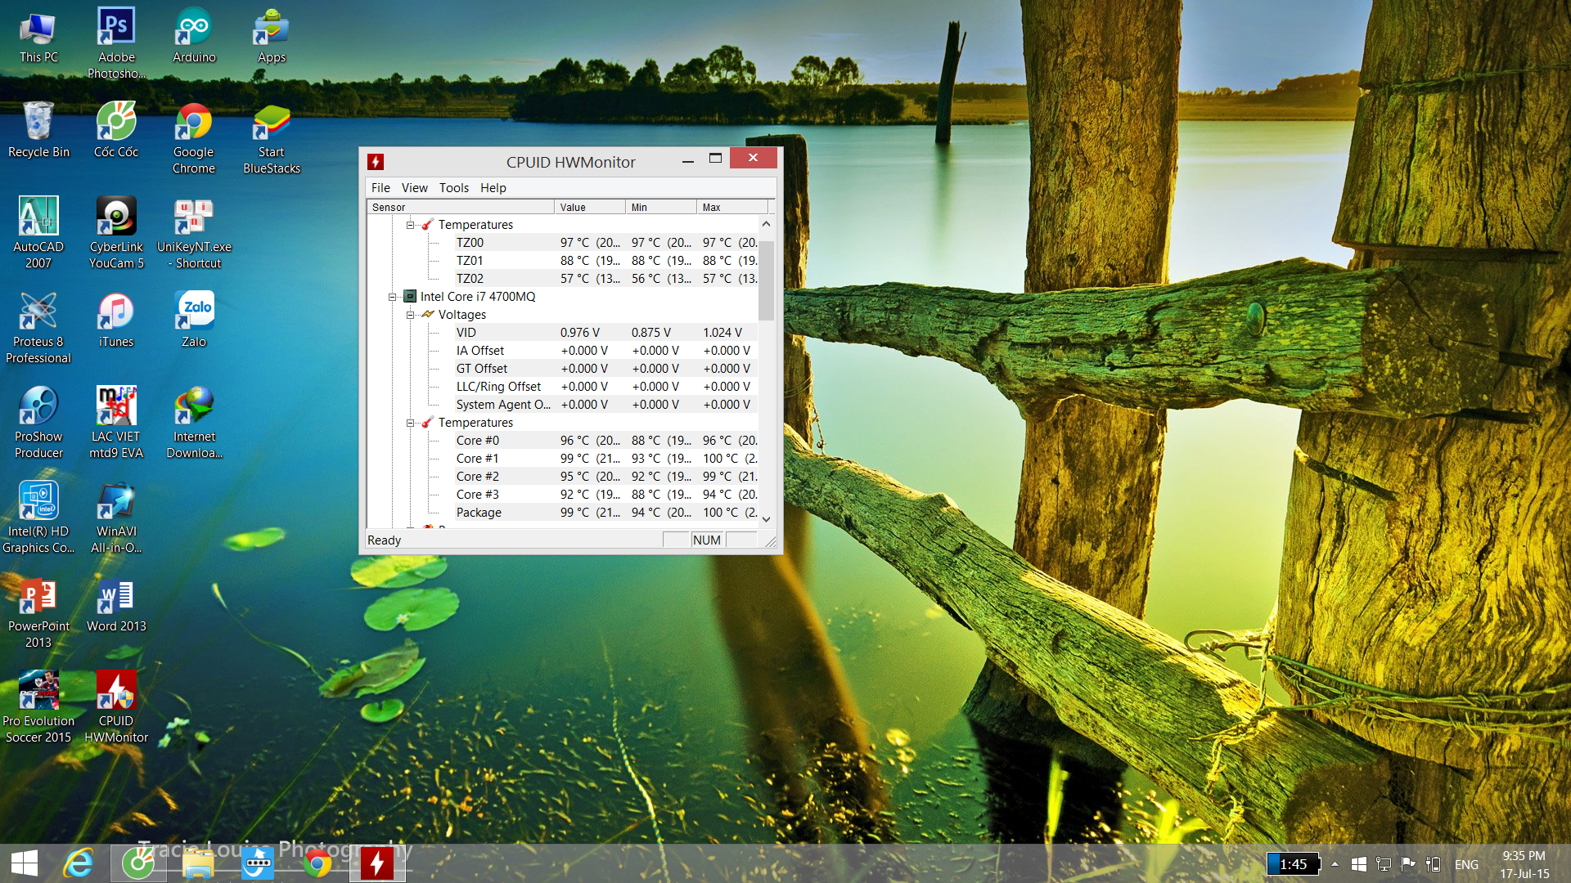Select the Word 2013 desktop shortcut
Screen dimensions: 1571x883
(x=116, y=606)
